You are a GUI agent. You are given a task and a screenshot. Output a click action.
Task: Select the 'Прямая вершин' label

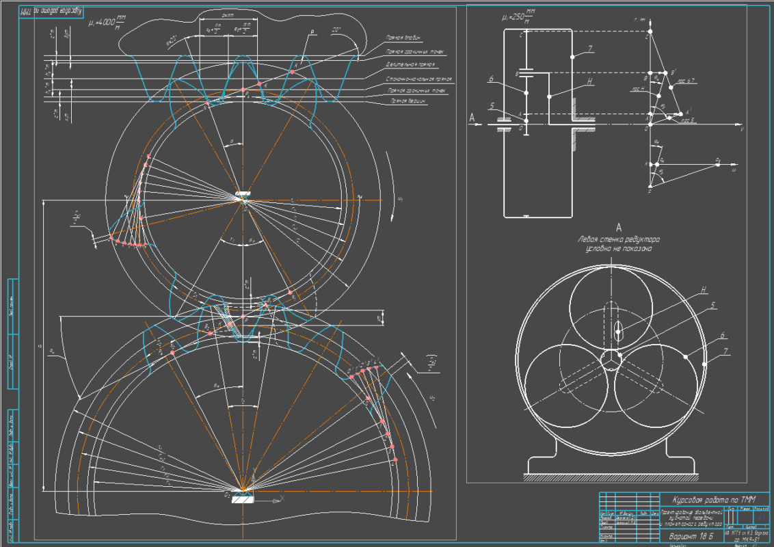pyautogui.click(x=408, y=101)
